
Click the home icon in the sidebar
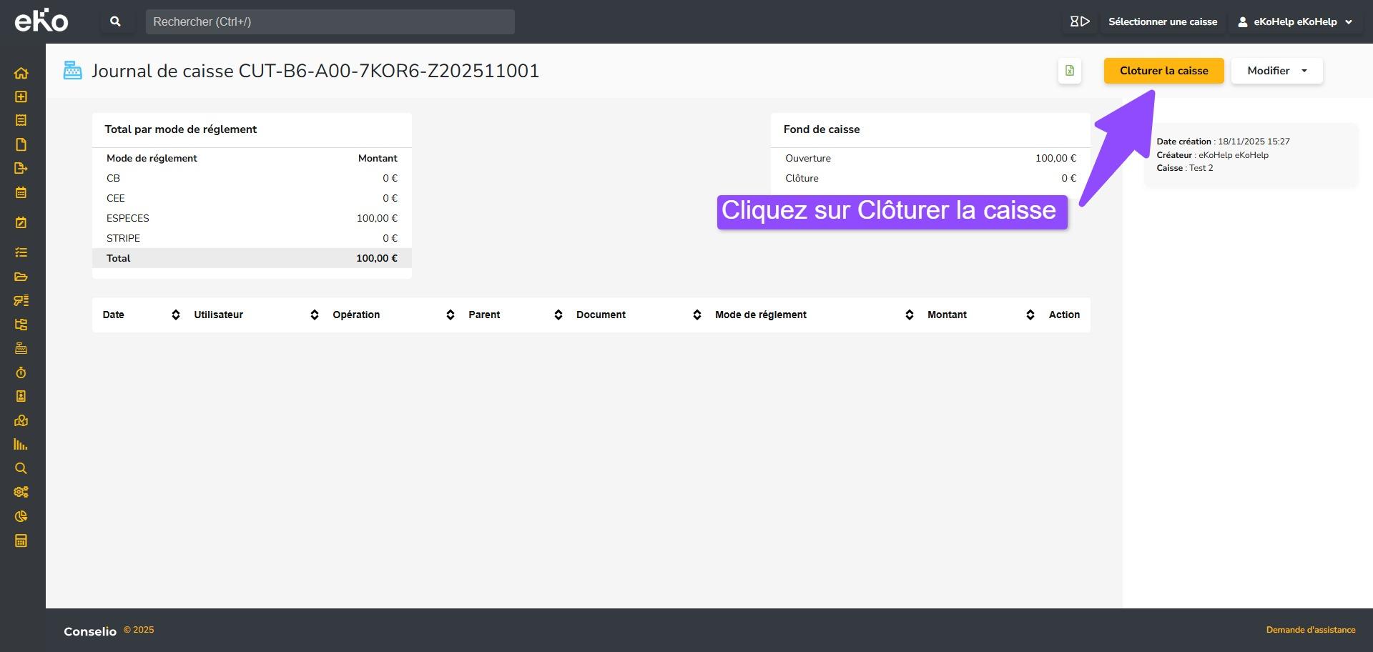21,73
